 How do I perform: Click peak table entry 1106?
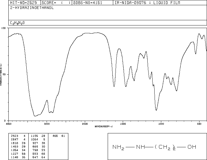tap(34, 136)
